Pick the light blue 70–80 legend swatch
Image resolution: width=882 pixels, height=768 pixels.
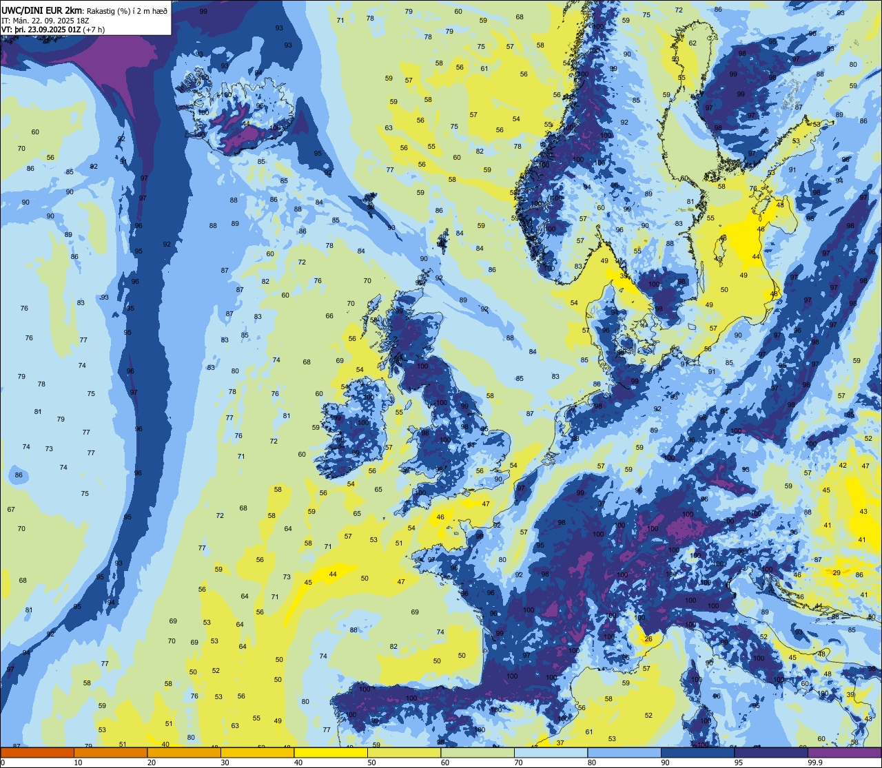point(551,753)
